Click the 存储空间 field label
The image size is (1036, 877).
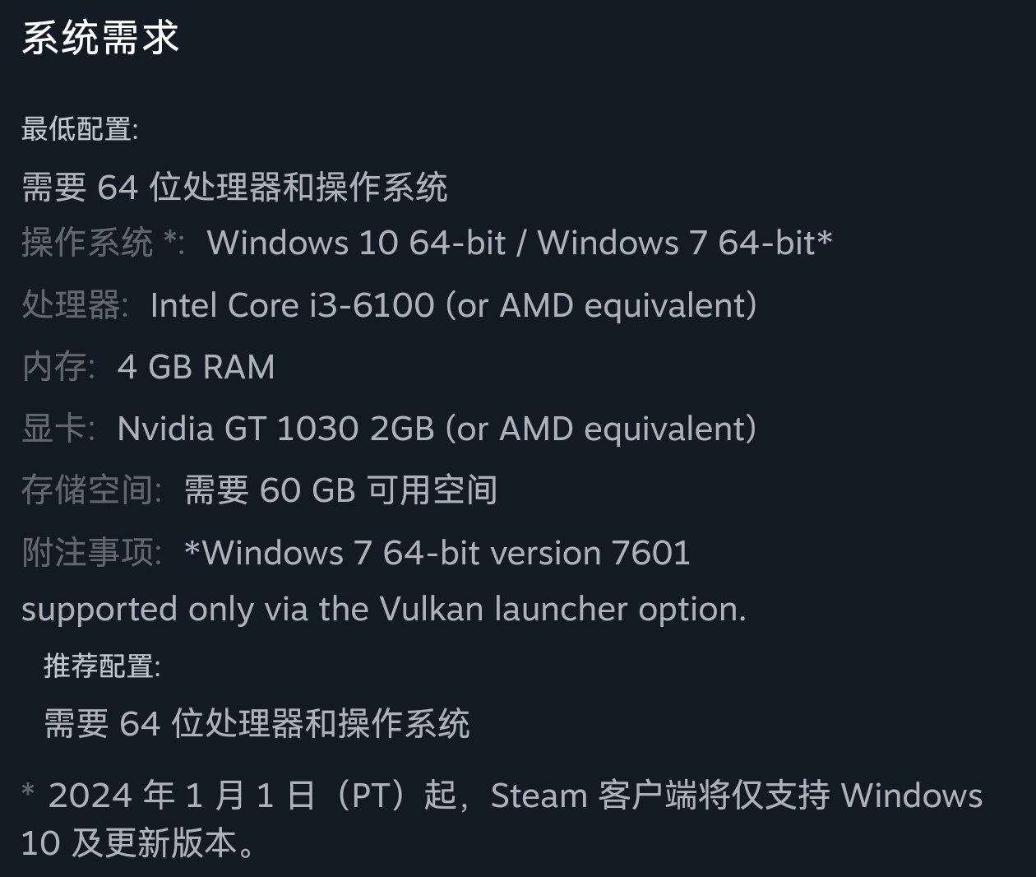tap(90, 490)
